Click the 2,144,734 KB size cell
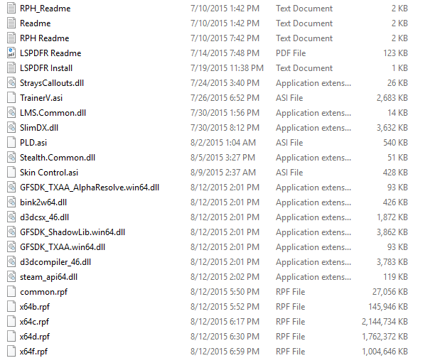 tap(385, 322)
